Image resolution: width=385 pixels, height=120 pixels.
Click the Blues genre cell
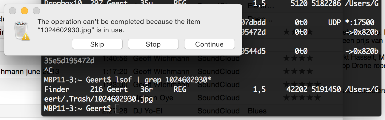[x=257, y=111]
